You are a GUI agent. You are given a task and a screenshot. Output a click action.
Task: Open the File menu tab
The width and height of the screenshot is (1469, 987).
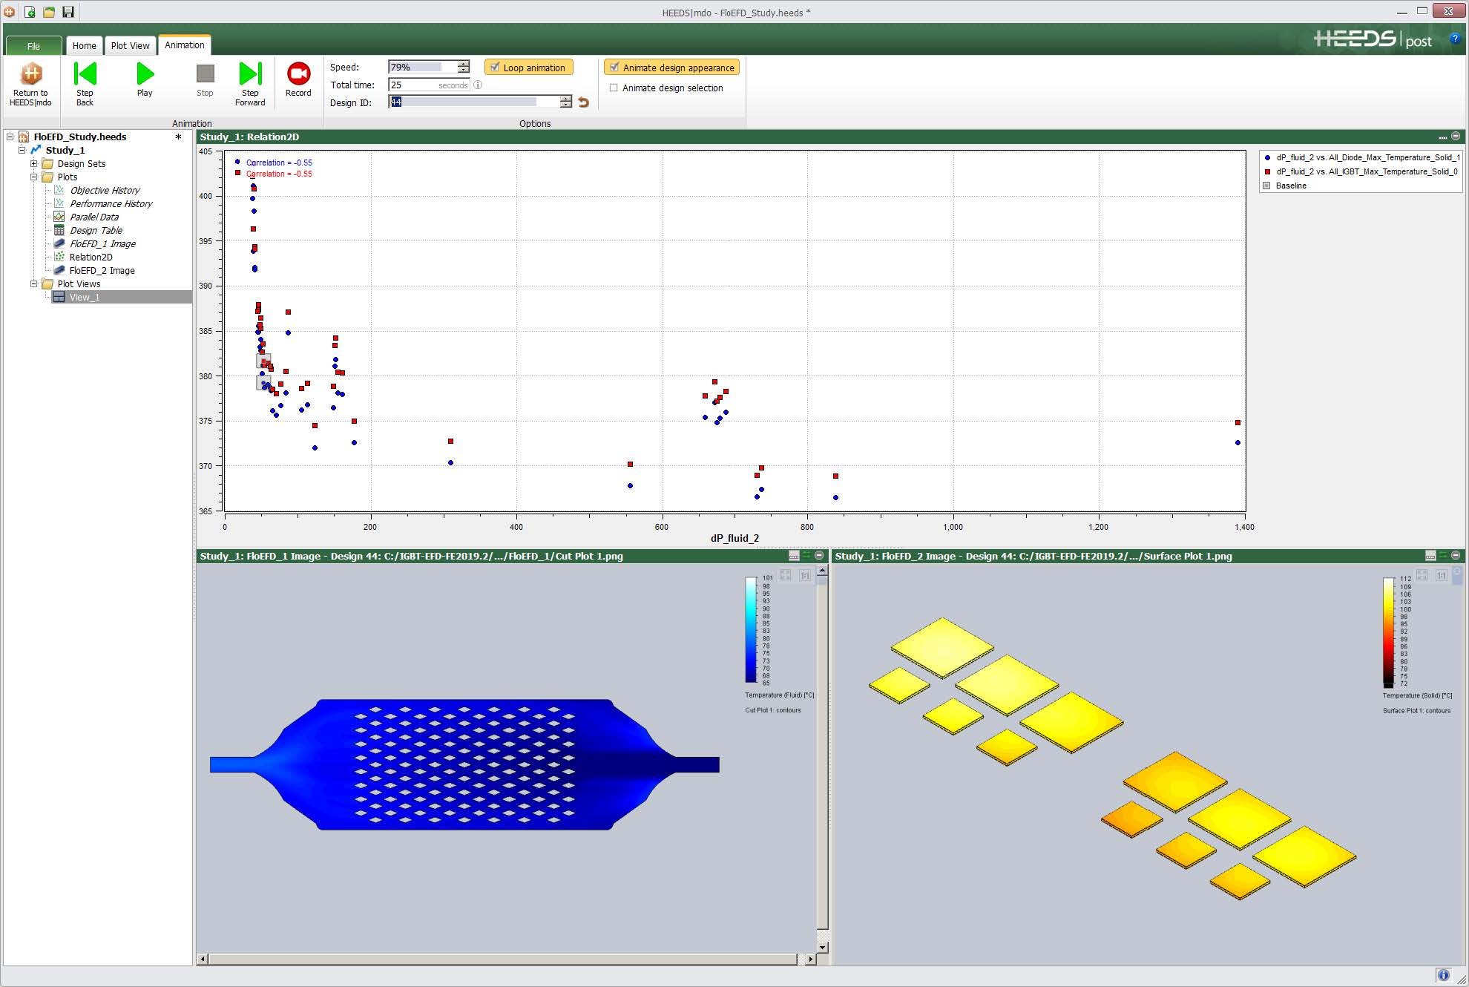pyautogui.click(x=33, y=46)
